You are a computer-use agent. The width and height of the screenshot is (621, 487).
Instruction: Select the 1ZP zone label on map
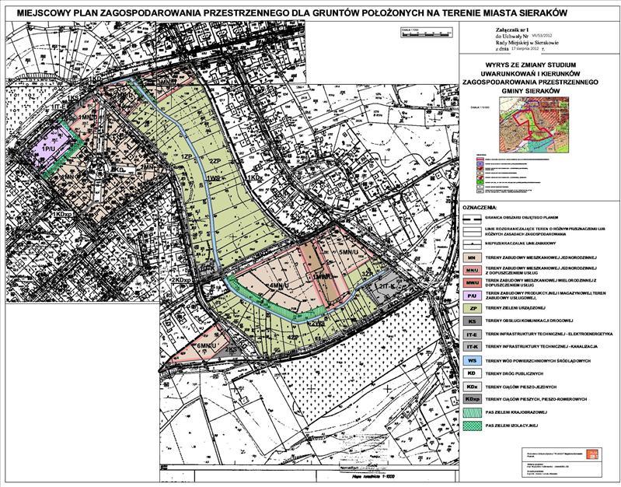pos(187,156)
